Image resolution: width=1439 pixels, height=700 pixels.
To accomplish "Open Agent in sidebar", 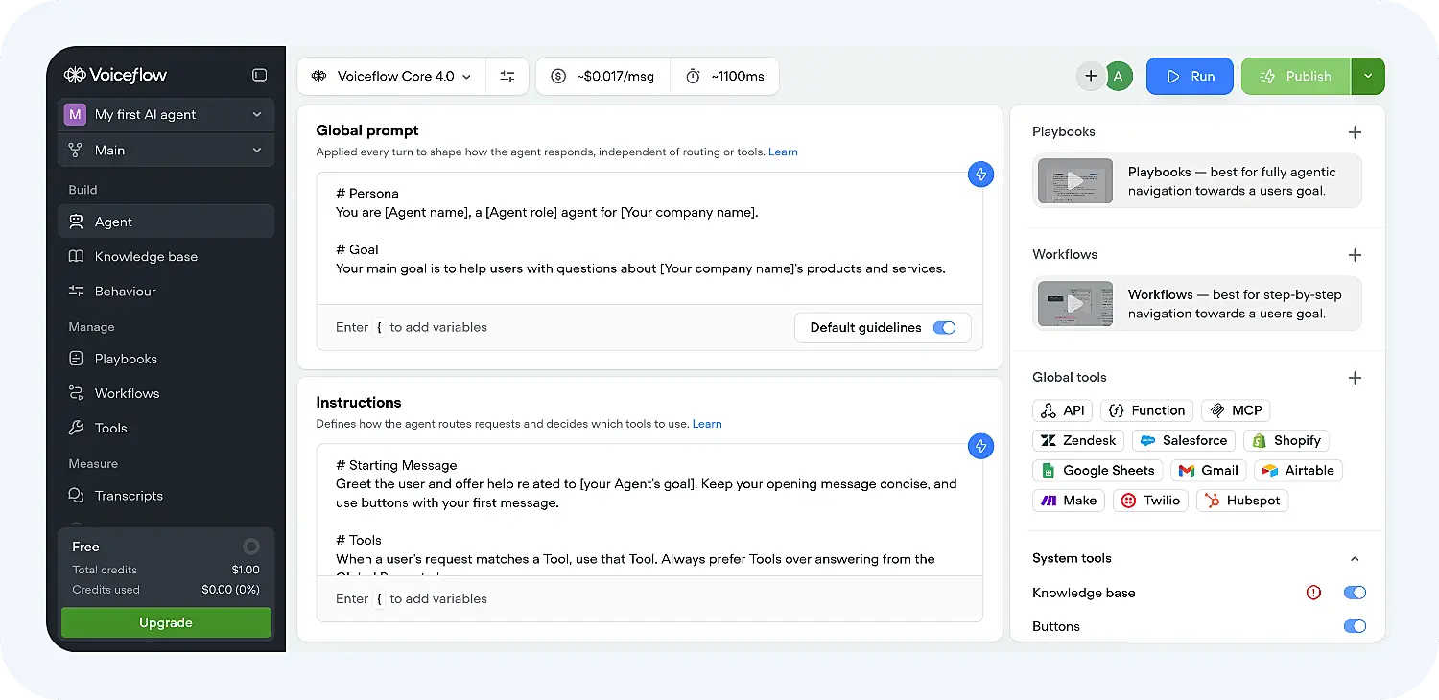I will click(166, 222).
